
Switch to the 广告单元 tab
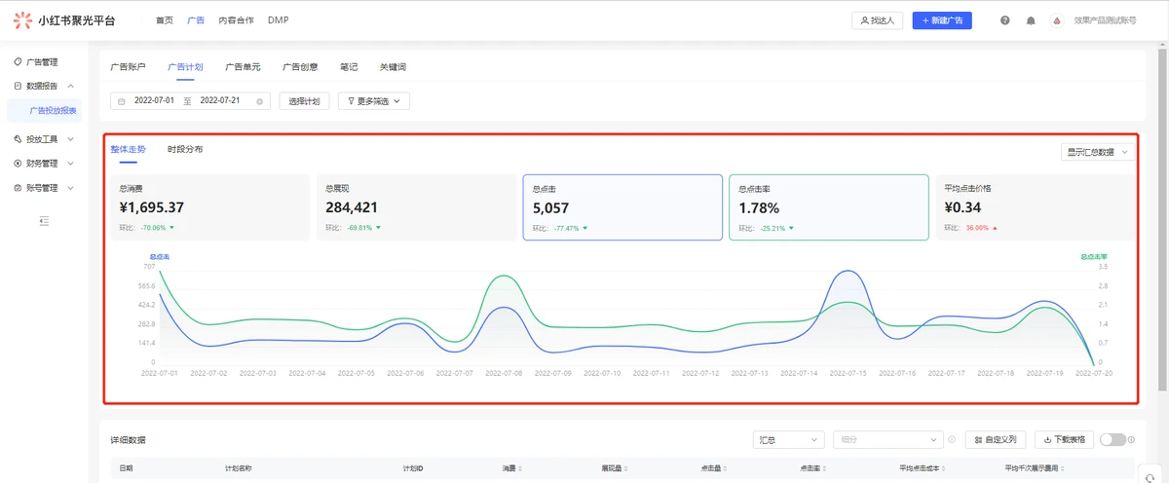click(x=243, y=67)
